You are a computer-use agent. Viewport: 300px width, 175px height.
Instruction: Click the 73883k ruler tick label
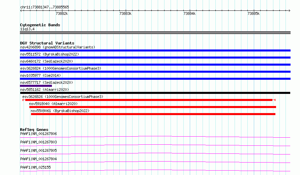(125, 13)
